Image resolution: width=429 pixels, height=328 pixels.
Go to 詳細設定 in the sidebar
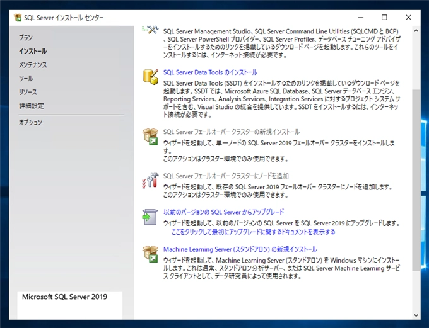(32, 106)
